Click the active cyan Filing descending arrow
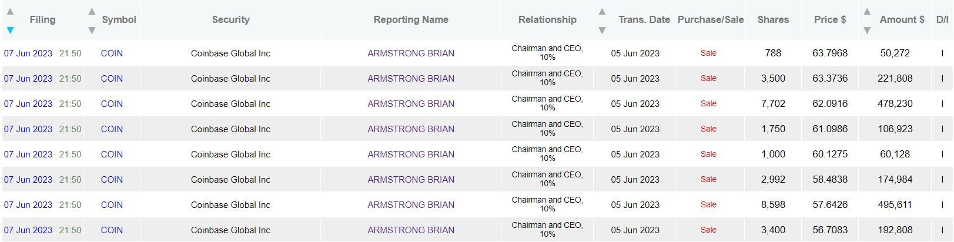The image size is (954, 242). (10, 30)
